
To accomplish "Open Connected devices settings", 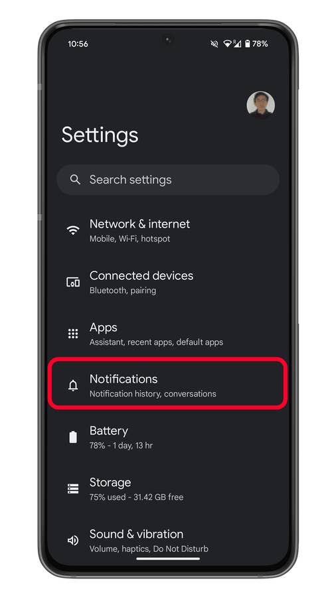I will [x=168, y=282].
